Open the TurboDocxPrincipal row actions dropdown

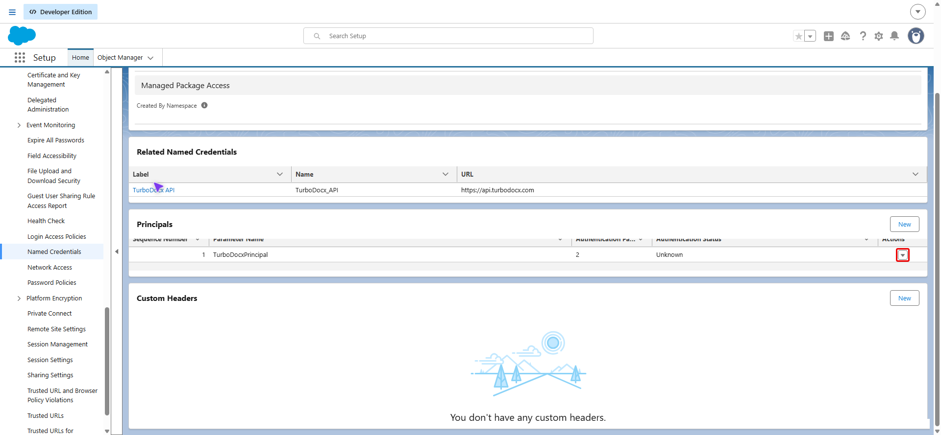(x=903, y=255)
